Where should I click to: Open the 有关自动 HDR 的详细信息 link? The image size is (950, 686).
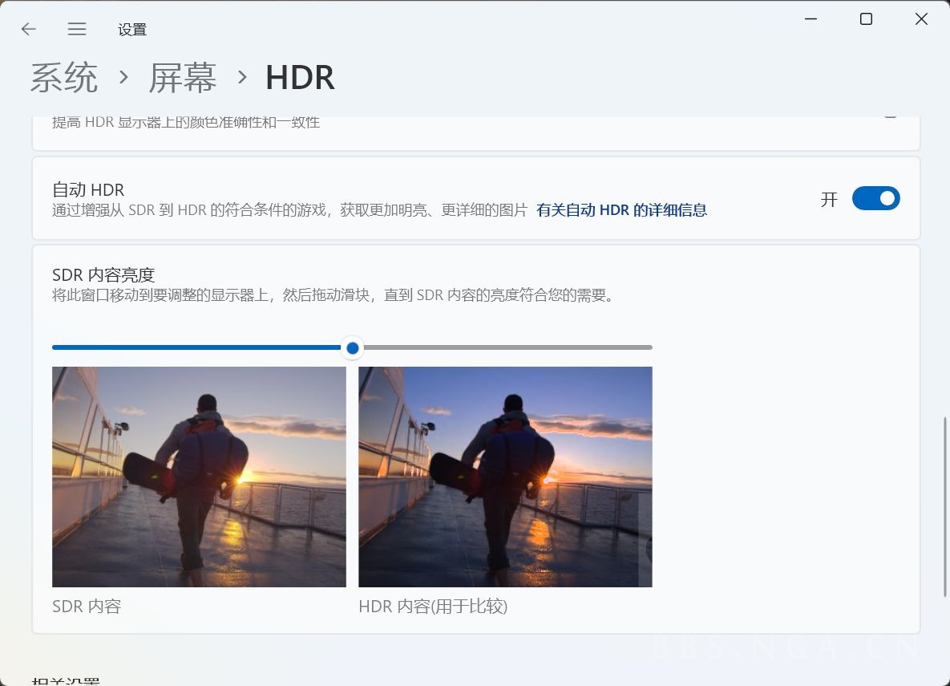click(x=622, y=209)
